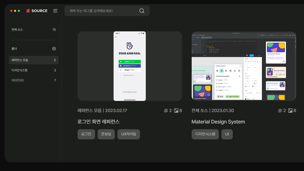Click image count icon on 로그인 화면 레퍼런스 card
The image size is (304, 171).
pos(176,111)
